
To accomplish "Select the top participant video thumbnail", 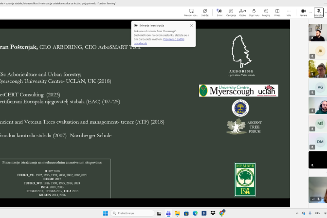I will 318,33.
